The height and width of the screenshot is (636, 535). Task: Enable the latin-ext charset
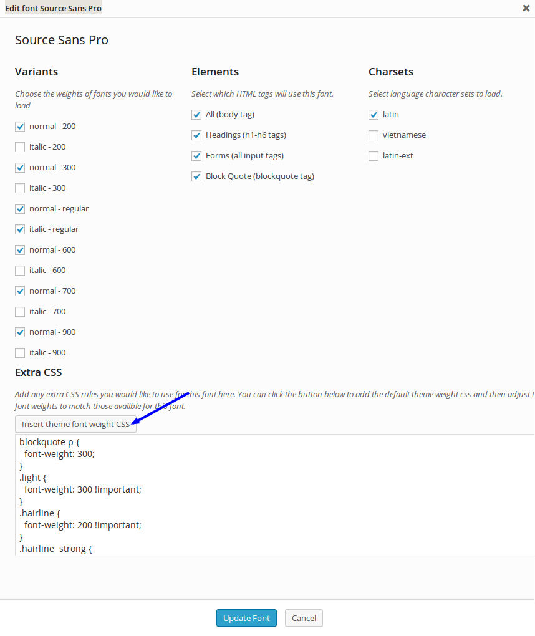coord(374,156)
